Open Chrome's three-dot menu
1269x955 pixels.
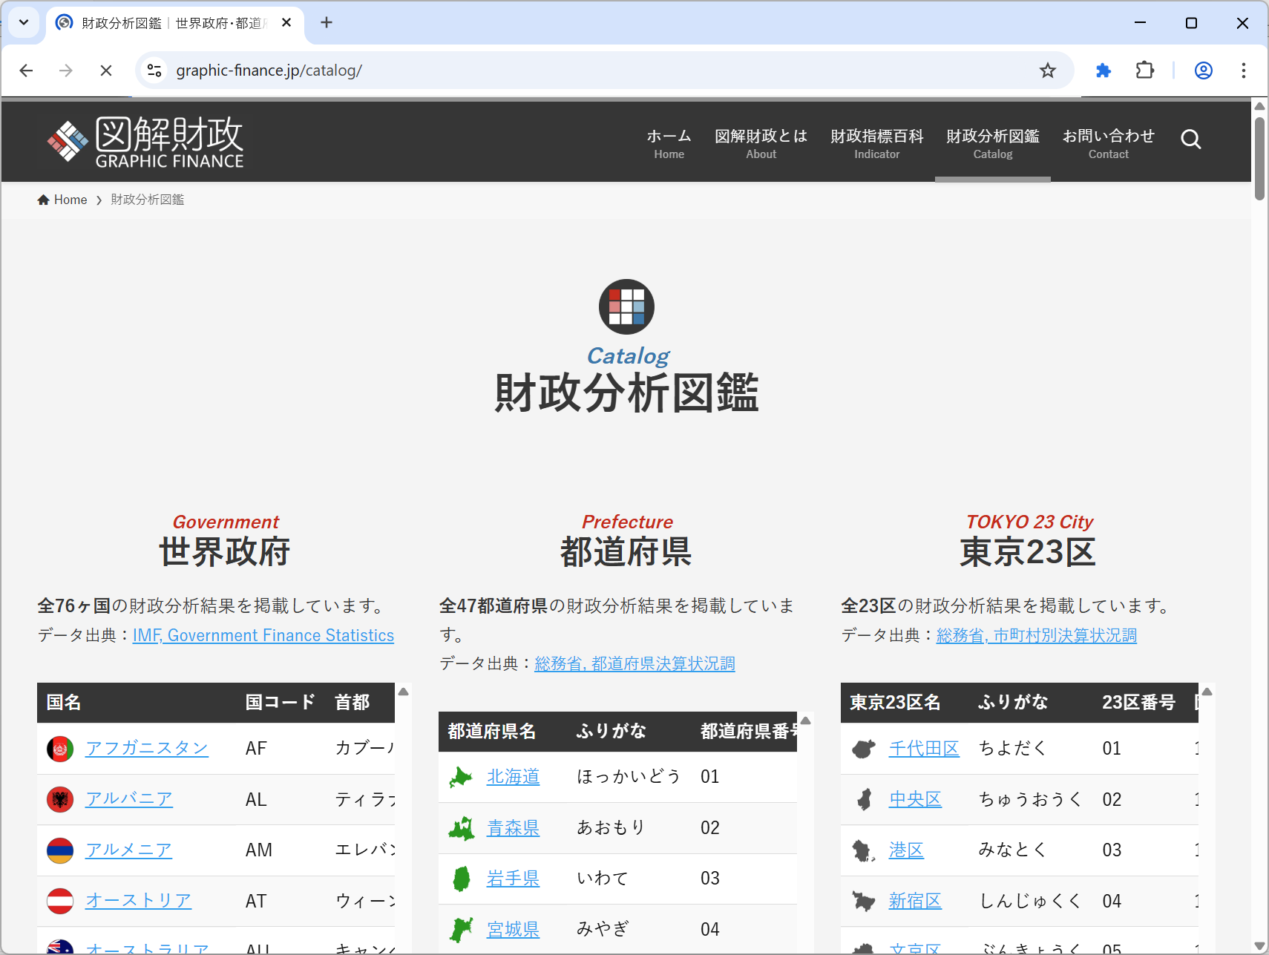tap(1244, 70)
